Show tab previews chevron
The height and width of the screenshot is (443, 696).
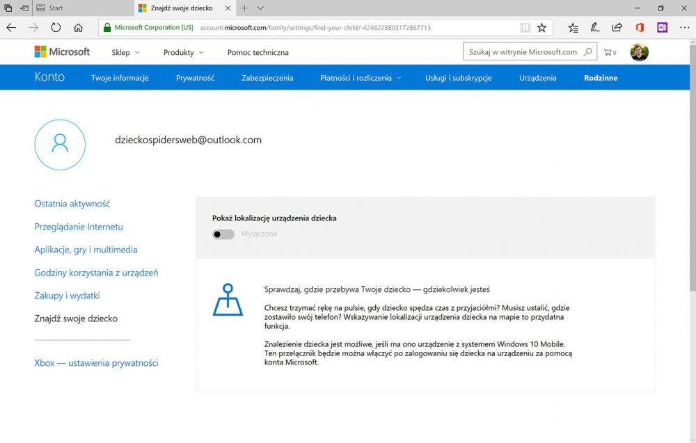click(x=260, y=8)
